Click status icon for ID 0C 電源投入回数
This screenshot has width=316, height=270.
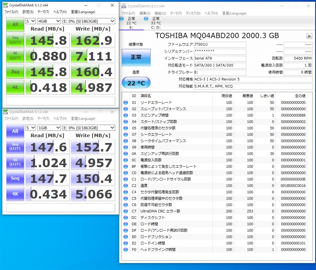coord(126,160)
